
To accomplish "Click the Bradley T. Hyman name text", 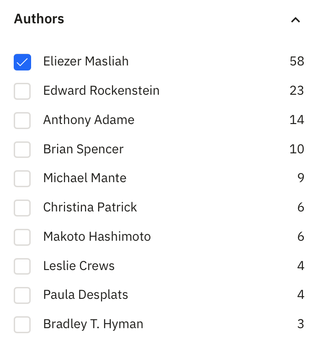I will [x=93, y=324].
